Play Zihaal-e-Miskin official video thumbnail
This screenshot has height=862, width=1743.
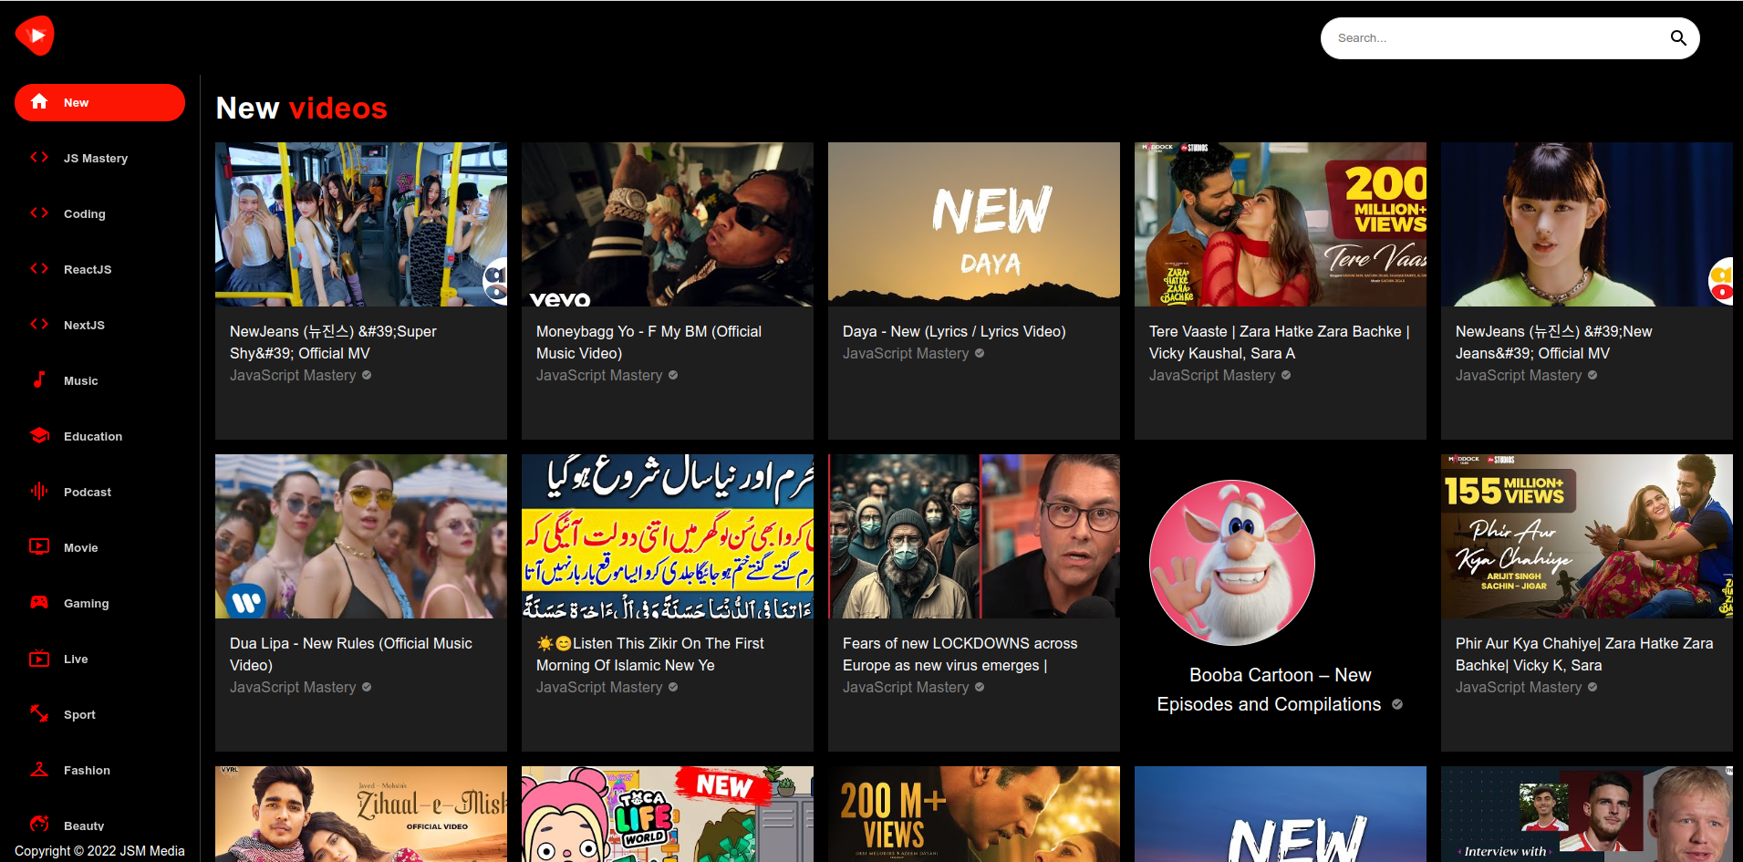[x=361, y=814]
